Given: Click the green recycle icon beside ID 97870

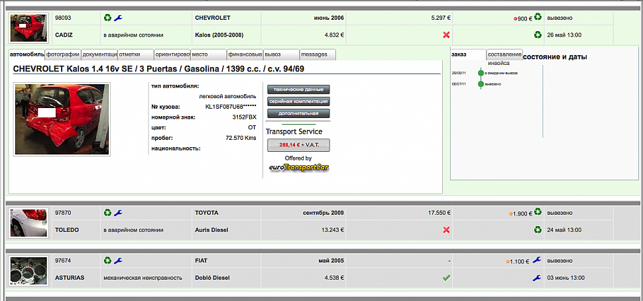Looking at the screenshot, I should click(107, 212).
